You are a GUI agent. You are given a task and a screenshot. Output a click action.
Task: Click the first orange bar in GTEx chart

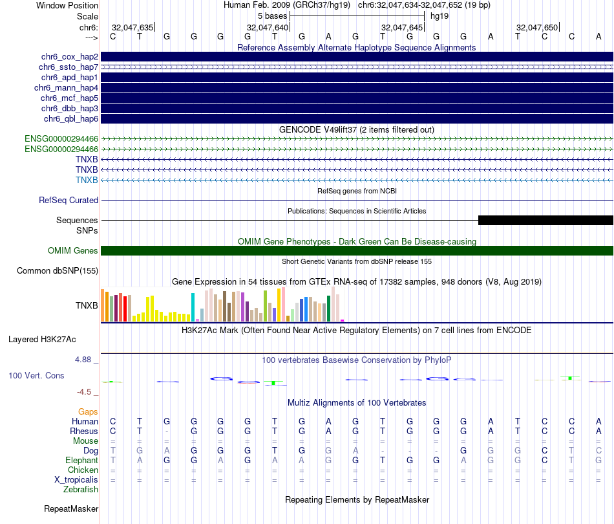pos(103,305)
